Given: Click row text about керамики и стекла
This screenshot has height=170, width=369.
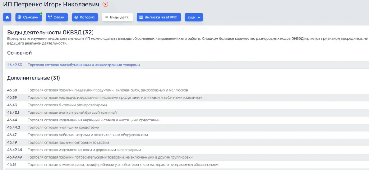Looking at the screenshot, I should 93,120.
